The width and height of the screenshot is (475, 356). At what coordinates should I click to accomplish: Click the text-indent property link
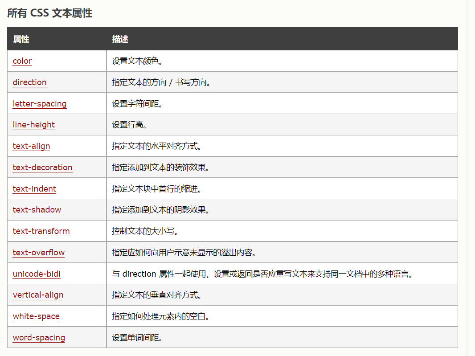(x=34, y=189)
